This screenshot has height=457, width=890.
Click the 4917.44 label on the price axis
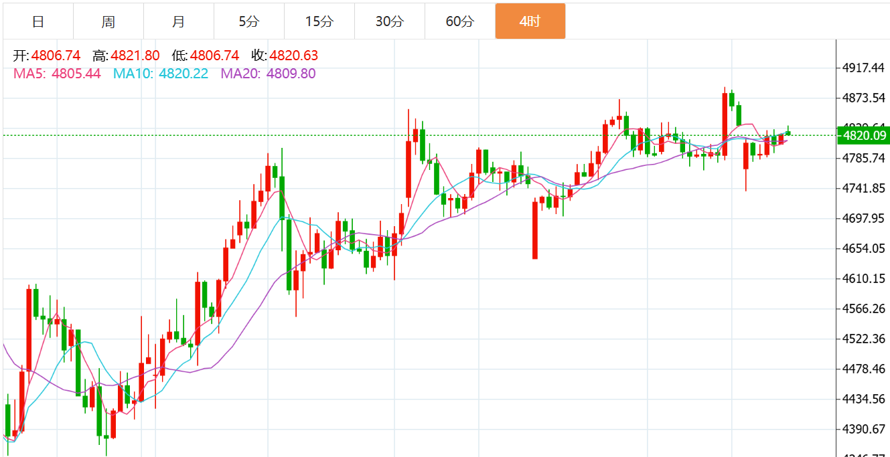click(864, 68)
